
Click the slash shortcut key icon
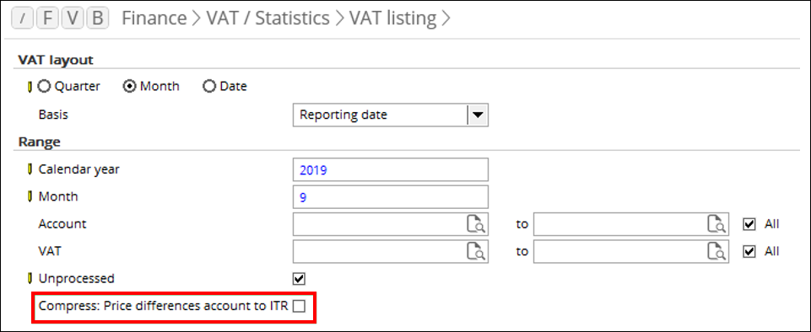[x=22, y=19]
